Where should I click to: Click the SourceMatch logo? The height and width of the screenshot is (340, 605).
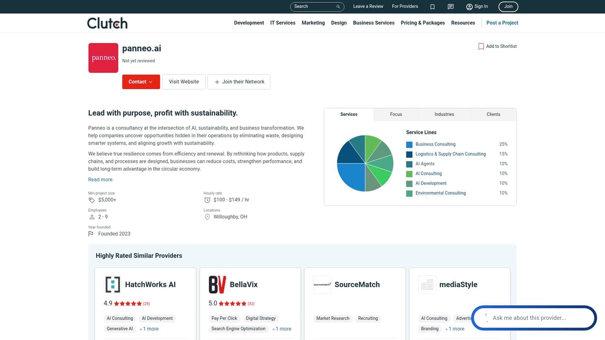point(322,285)
